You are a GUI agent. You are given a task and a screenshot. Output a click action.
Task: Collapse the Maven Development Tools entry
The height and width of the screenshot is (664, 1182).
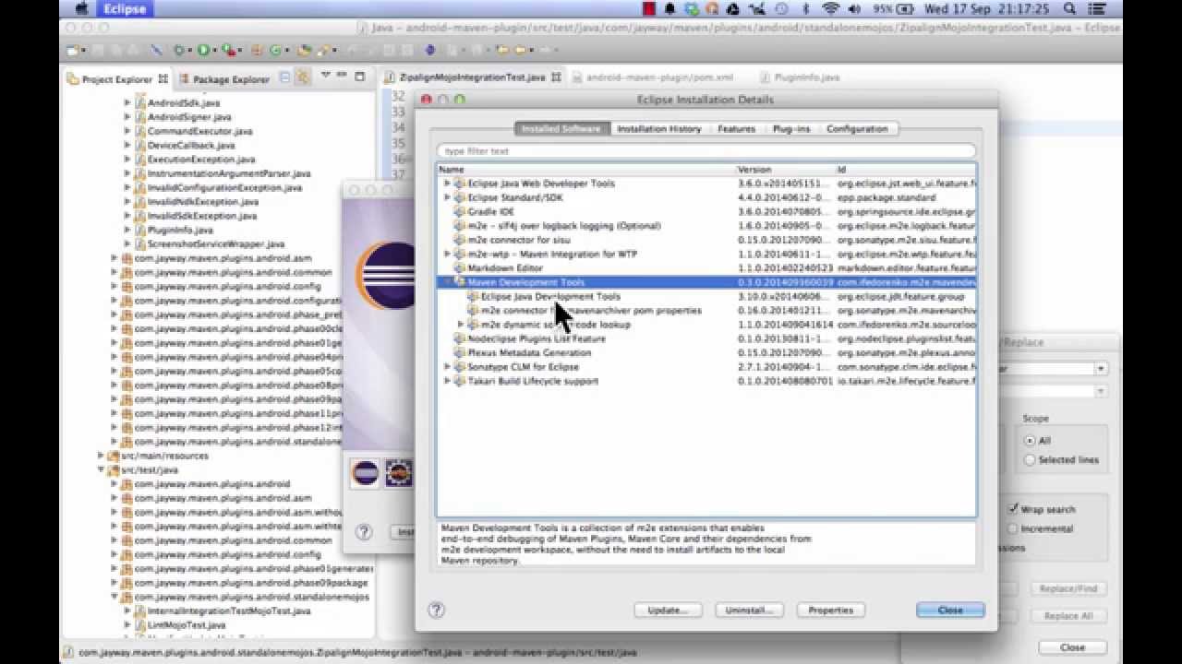447,282
